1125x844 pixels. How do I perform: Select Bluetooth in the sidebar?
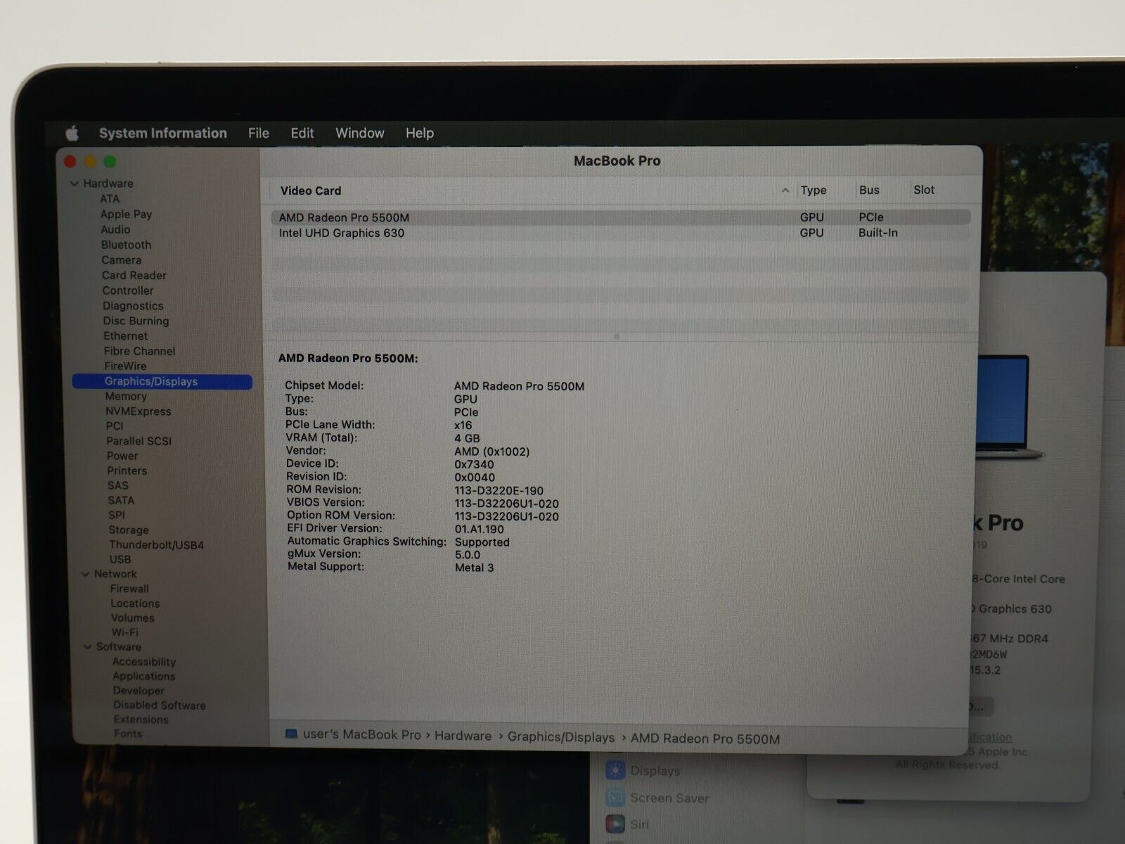[126, 245]
